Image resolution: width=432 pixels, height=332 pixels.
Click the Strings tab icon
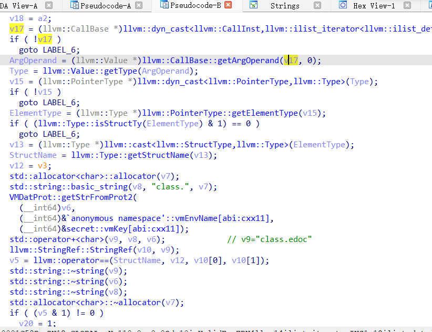253,6
